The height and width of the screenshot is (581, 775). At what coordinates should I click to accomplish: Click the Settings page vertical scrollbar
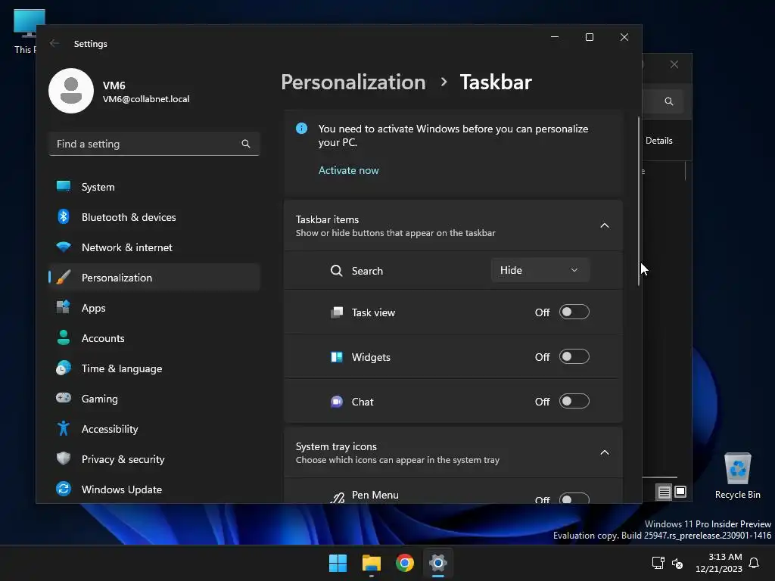tap(639, 201)
